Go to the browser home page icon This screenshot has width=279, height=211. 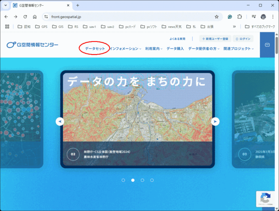[35, 17]
